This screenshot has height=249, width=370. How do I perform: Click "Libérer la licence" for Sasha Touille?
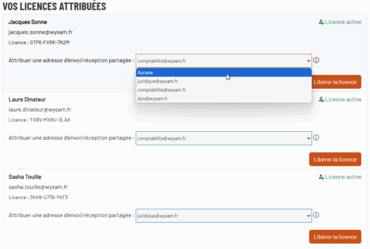click(335, 237)
